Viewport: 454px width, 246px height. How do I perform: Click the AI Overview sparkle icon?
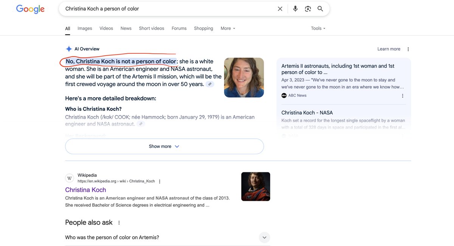(69, 49)
